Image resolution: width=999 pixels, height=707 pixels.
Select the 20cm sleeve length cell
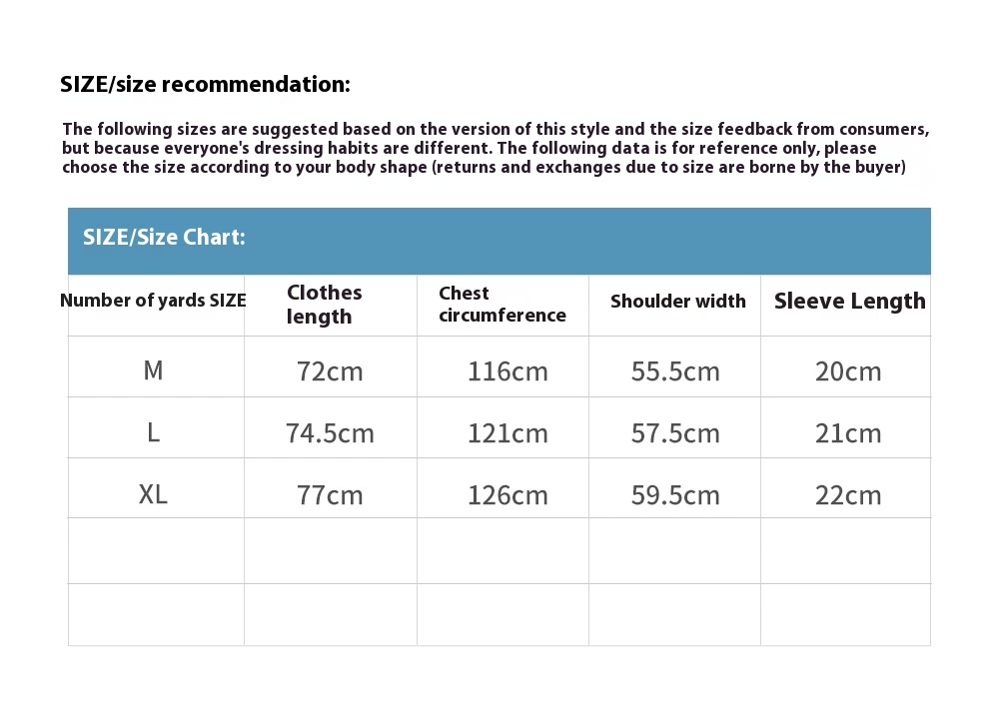[848, 371]
